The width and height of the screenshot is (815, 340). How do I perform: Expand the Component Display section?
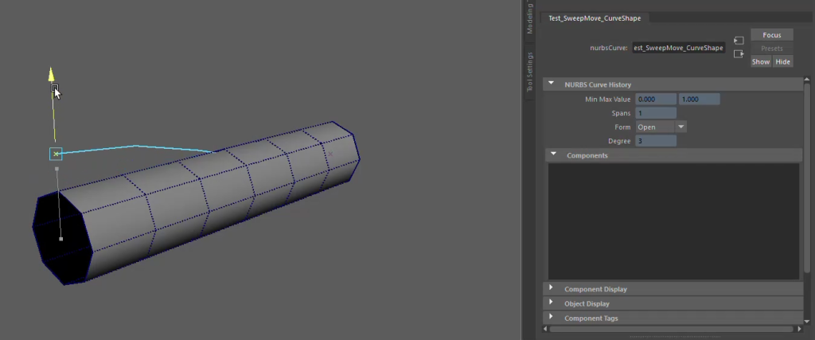(x=552, y=289)
